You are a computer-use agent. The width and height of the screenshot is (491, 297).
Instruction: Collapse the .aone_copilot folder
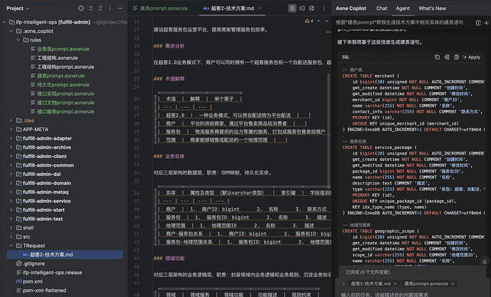[x=11, y=31]
